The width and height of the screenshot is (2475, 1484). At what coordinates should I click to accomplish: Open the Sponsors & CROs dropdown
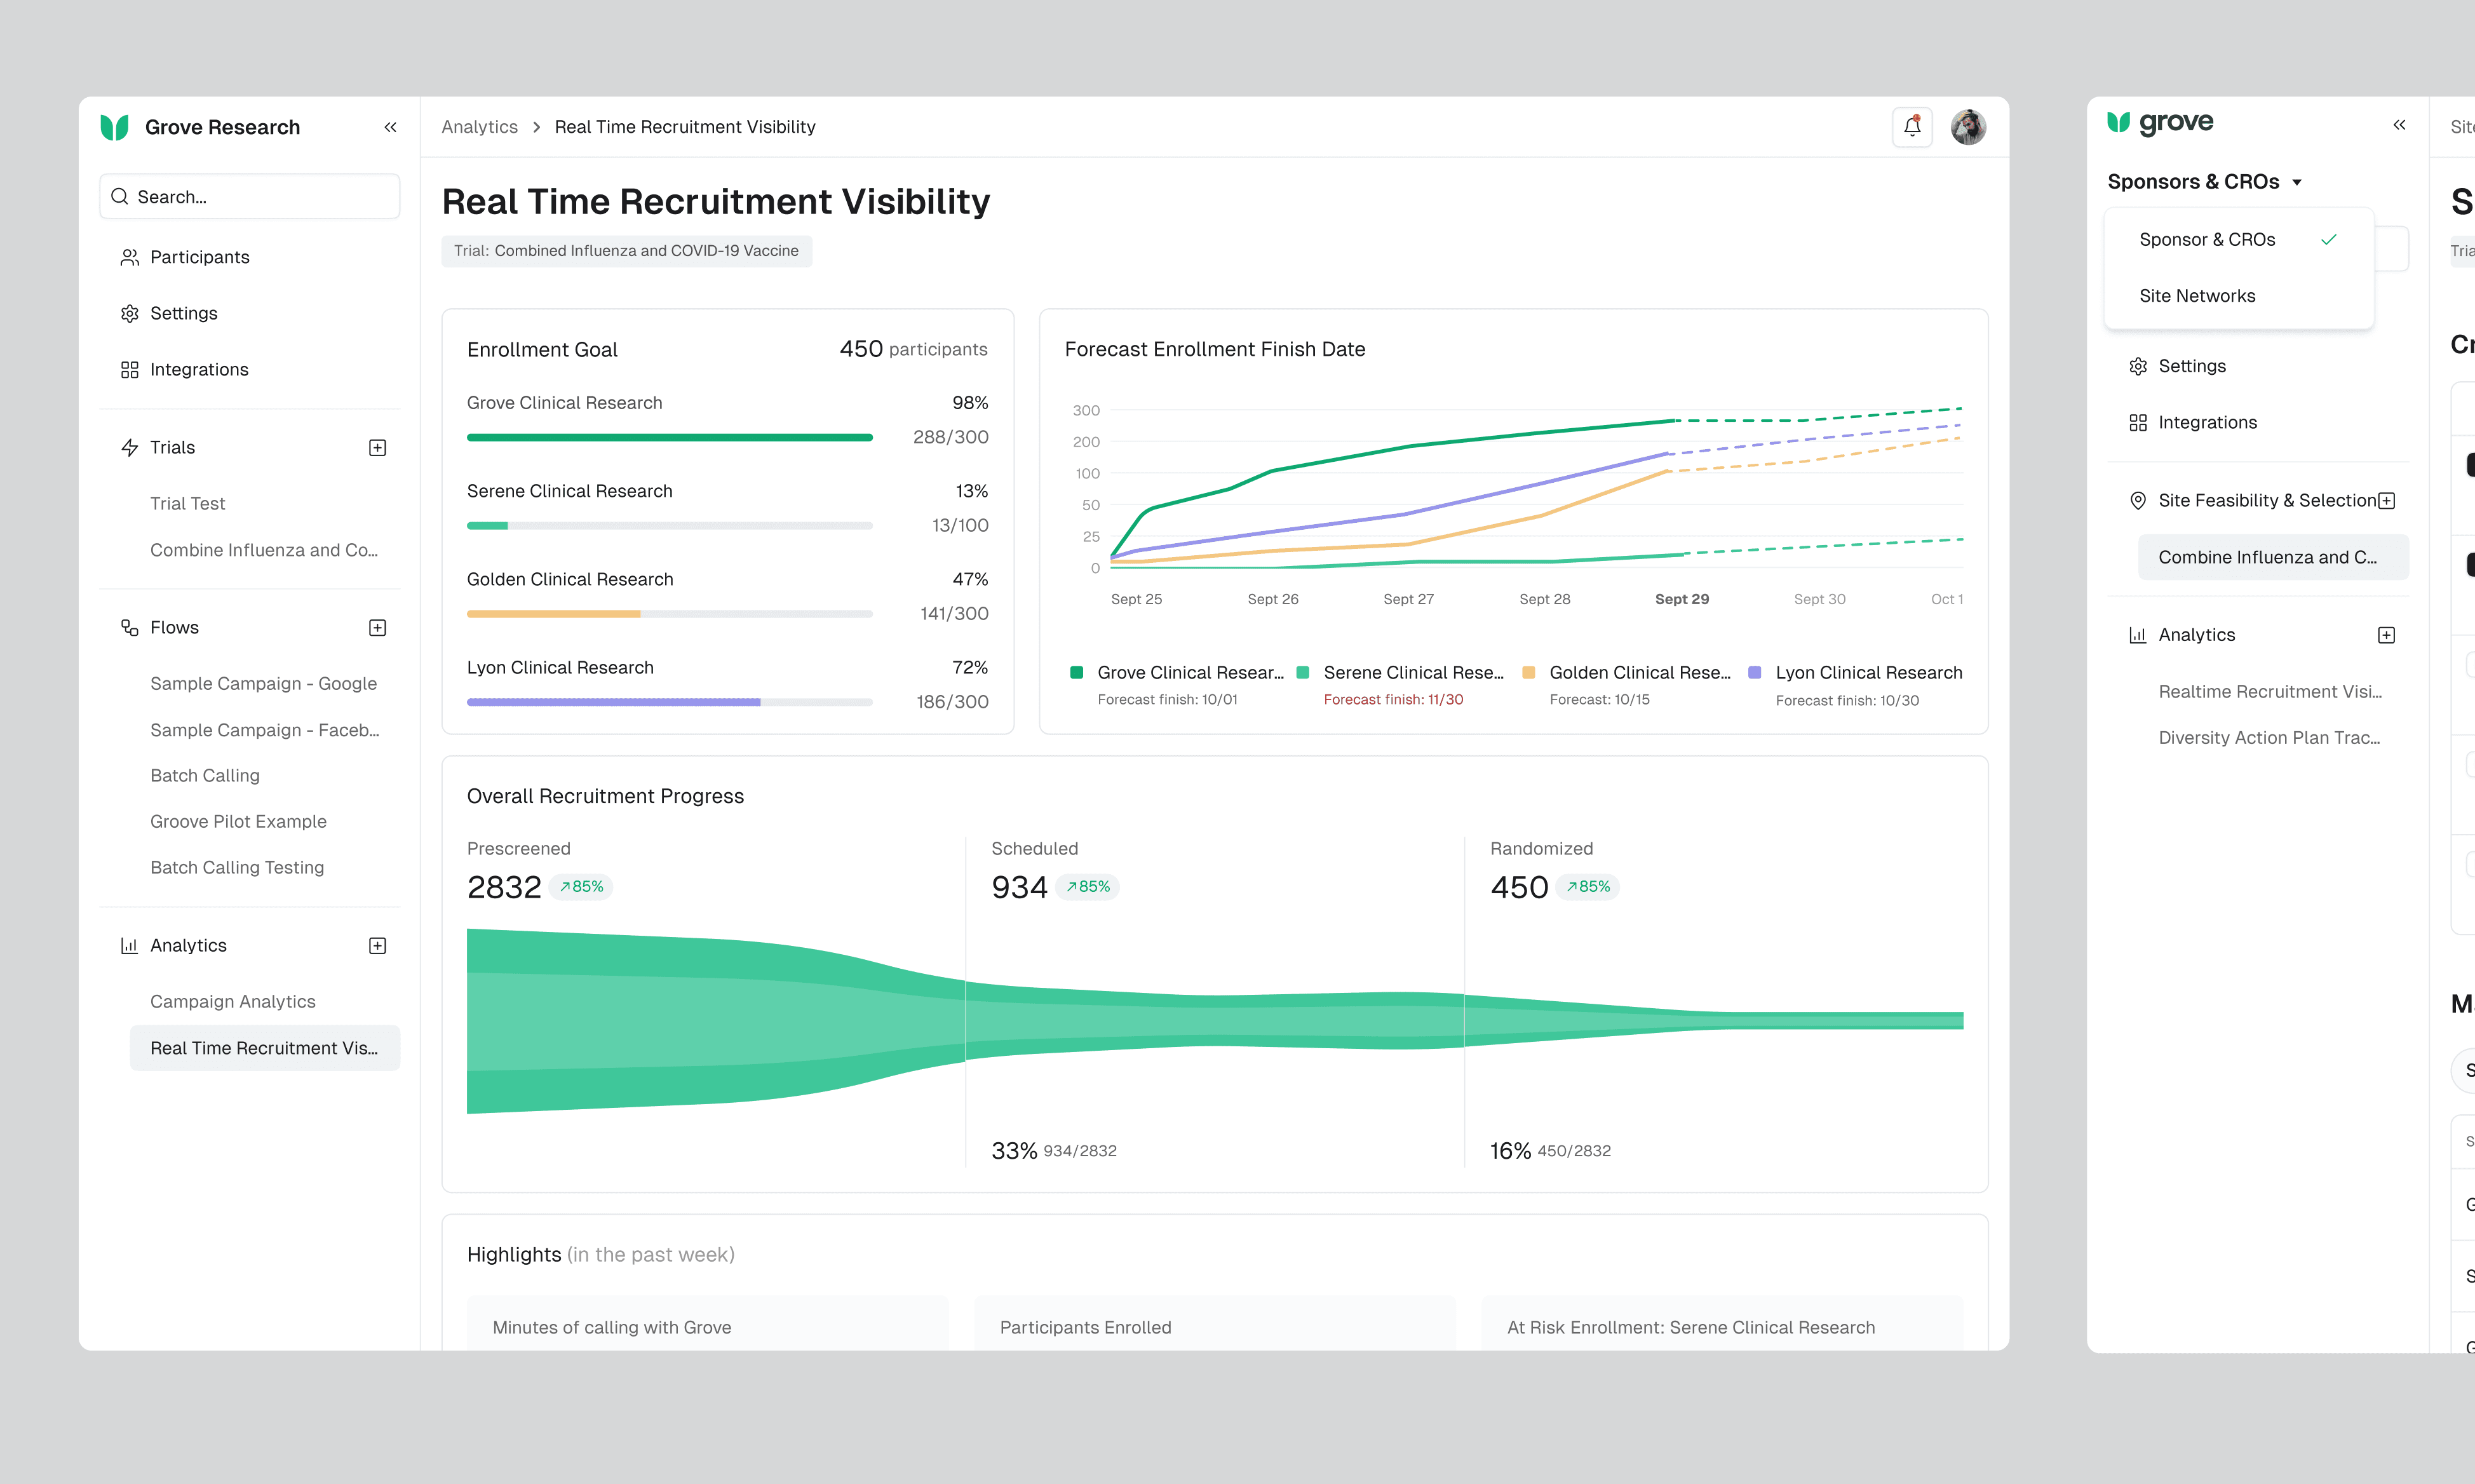(x=2205, y=182)
